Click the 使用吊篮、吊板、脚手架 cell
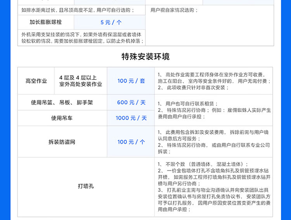 tap(62, 103)
